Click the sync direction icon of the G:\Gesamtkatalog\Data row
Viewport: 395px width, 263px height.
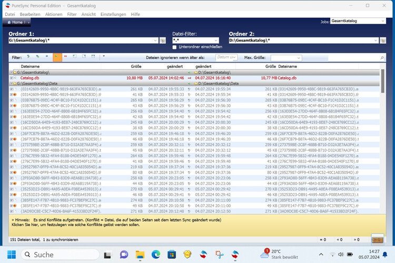[189, 84]
